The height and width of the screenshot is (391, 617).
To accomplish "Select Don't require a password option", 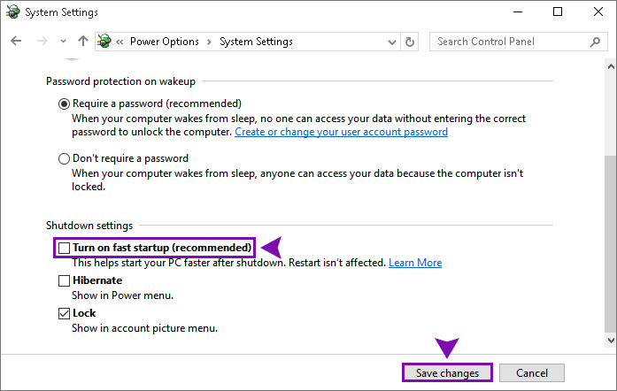I will (64, 159).
